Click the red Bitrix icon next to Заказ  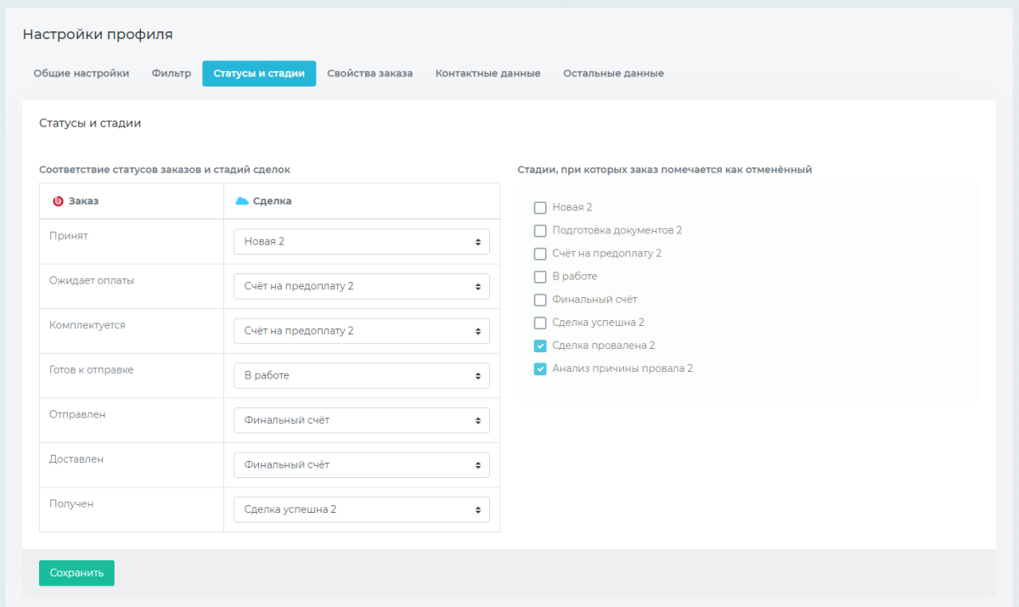click(x=58, y=201)
